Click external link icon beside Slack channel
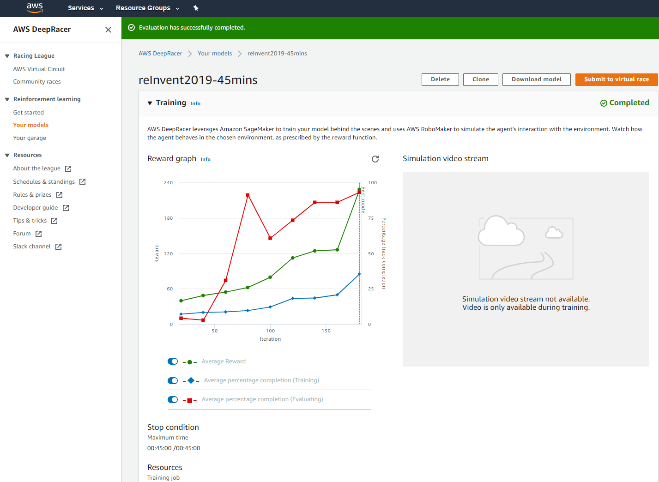Viewport: 659px width, 482px height. [x=58, y=247]
